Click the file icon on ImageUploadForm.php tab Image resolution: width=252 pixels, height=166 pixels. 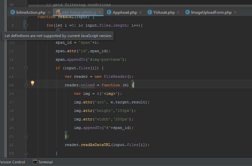[x=188, y=12]
